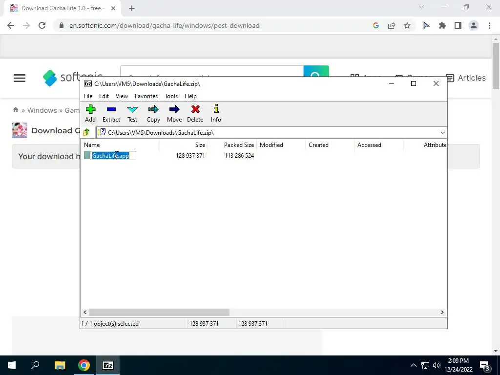Open the File menu in 7-Zip
Viewport: 500px width, 375px height.
coord(88,96)
